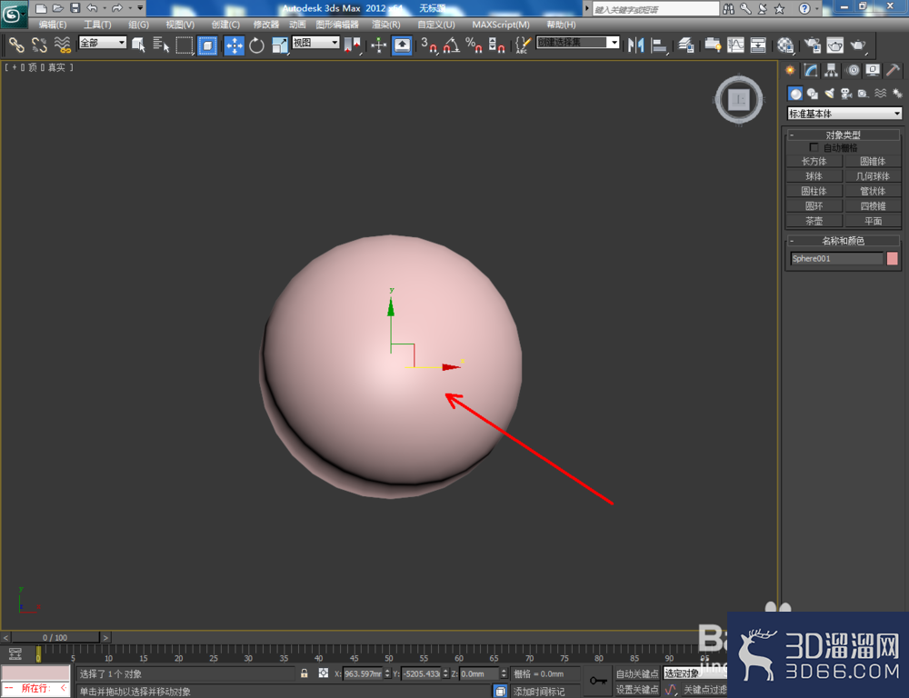Click the Render Production teapot icon
Image resolution: width=909 pixels, height=698 pixels.
(x=858, y=45)
